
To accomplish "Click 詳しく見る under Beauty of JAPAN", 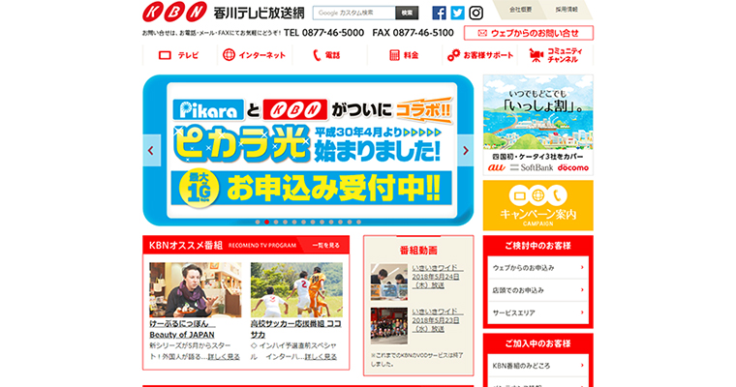I will click(x=224, y=357).
